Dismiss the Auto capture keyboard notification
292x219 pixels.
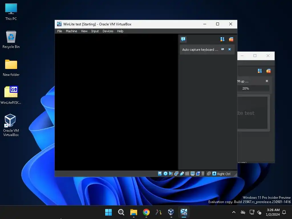tap(230, 49)
